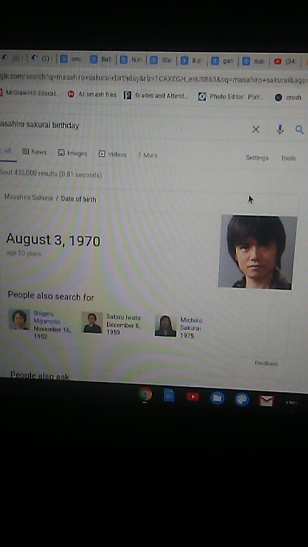Open the Shigeru Miyamoto name link
This screenshot has width=308, height=547.
[47, 317]
